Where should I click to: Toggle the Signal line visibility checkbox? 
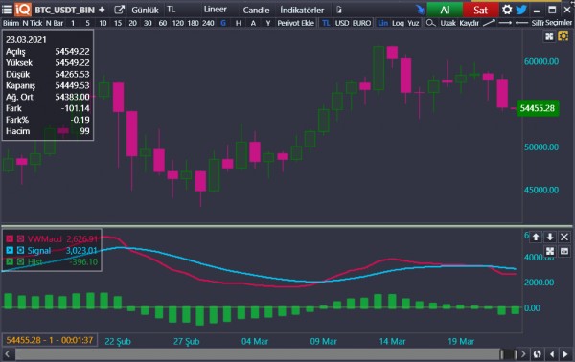pos(10,250)
